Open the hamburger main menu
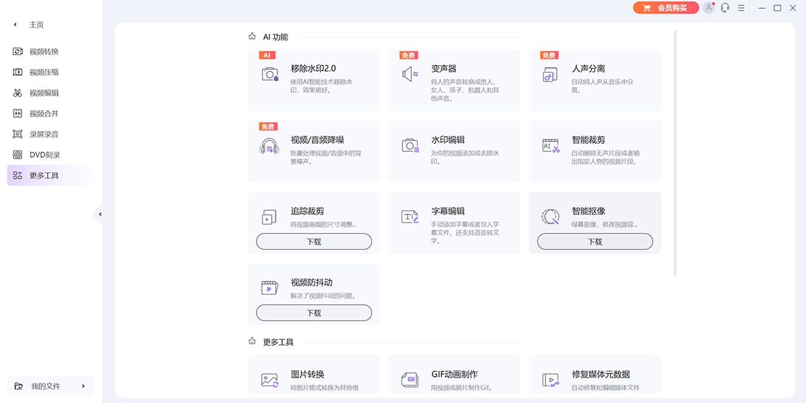The image size is (806, 403). (x=742, y=8)
